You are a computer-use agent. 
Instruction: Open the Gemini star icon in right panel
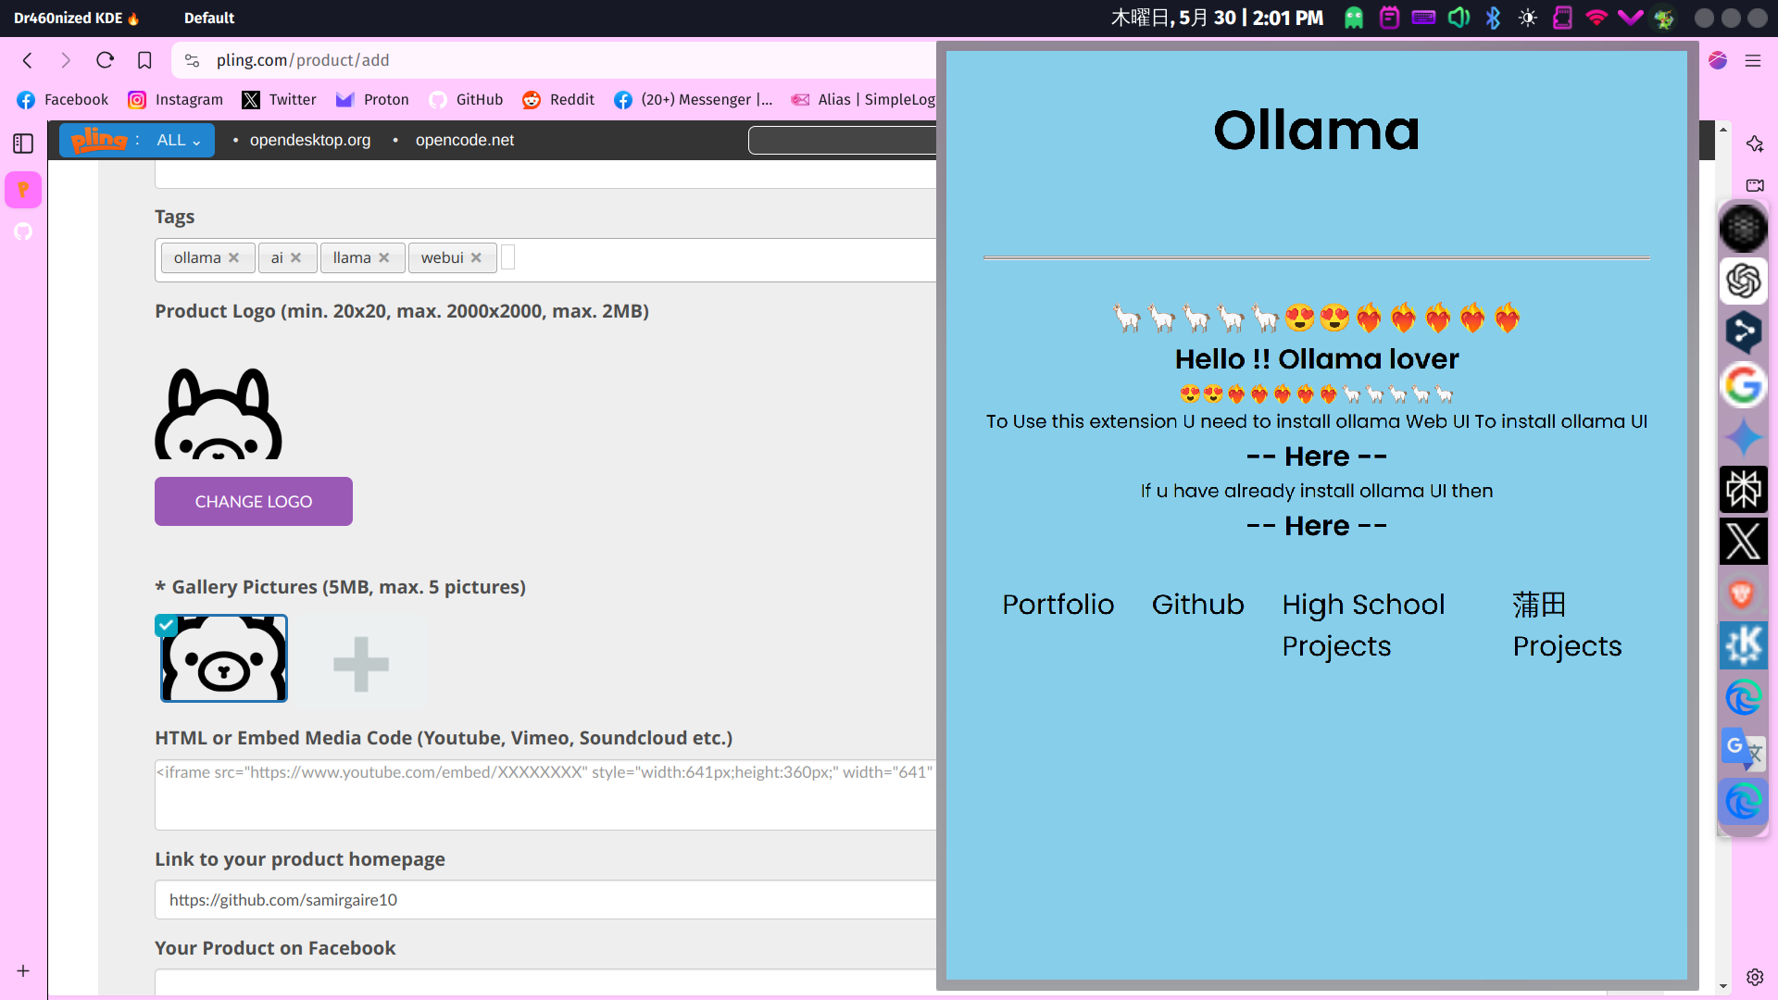click(x=1744, y=437)
